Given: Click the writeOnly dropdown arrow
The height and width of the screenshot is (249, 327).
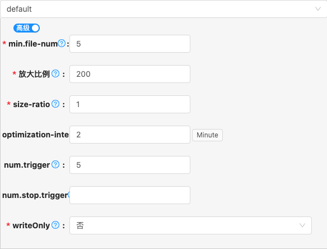Looking at the screenshot, I should [x=302, y=225].
